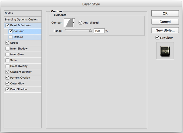Enable the Inner Shadow effect checkbox

(x=7, y=49)
